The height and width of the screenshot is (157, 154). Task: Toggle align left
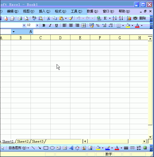tap(65, 25)
